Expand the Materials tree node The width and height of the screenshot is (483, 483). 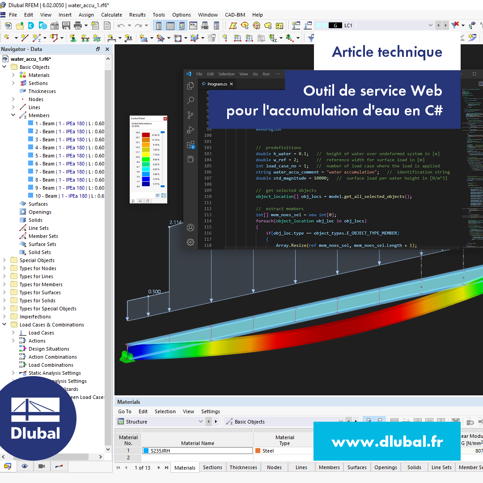coord(13,75)
